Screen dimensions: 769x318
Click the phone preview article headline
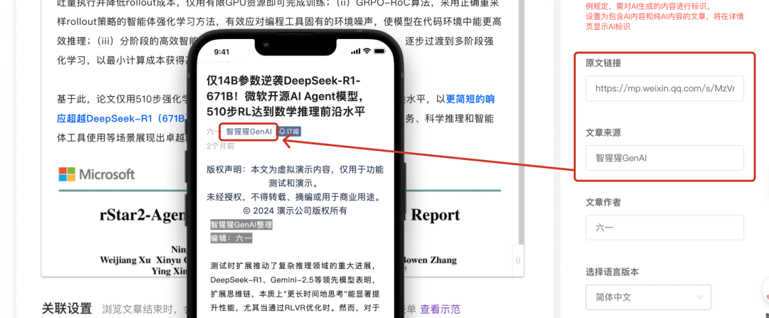click(x=286, y=96)
